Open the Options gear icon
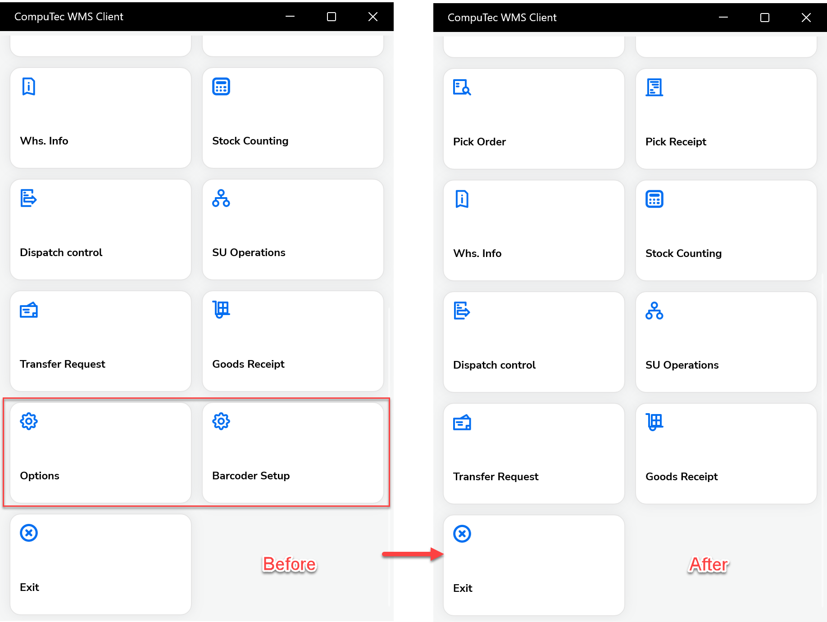This screenshot has width=827, height=622. click(x=28, y=421)
